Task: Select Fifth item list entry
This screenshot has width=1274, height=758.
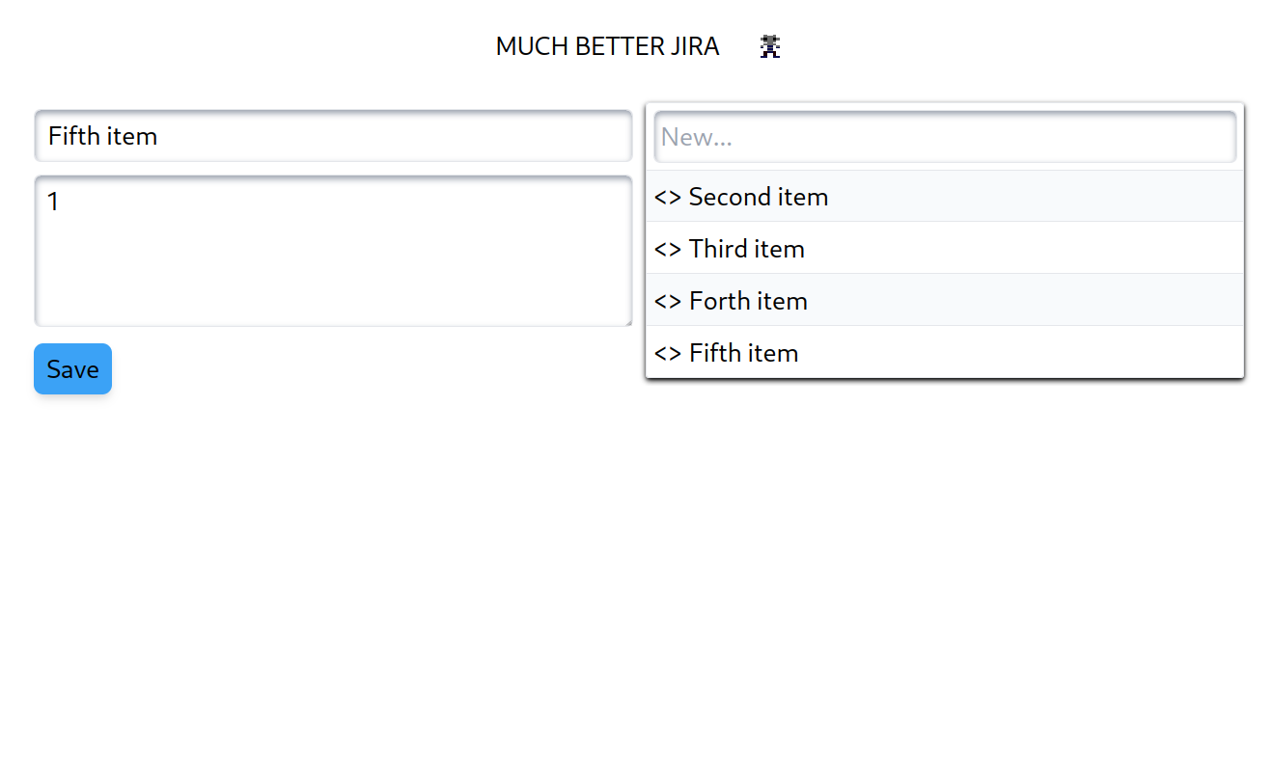Action: coord(944,353)
